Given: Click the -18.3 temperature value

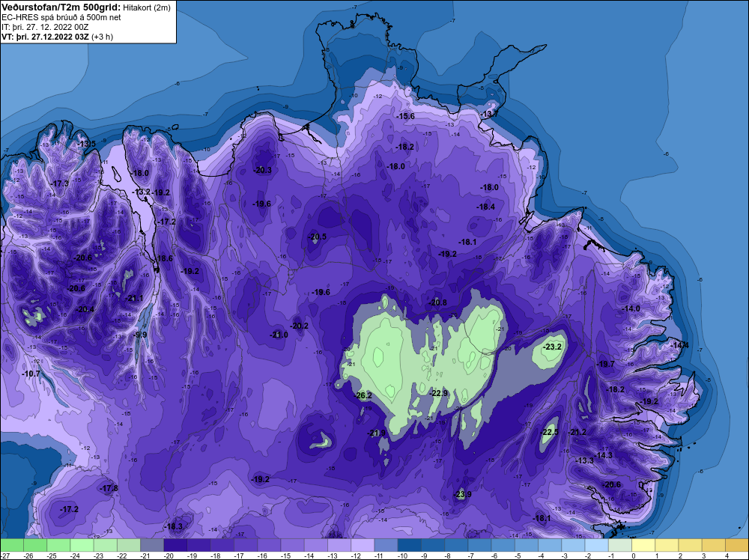Looking at the screenshot, I should [175, 526].
